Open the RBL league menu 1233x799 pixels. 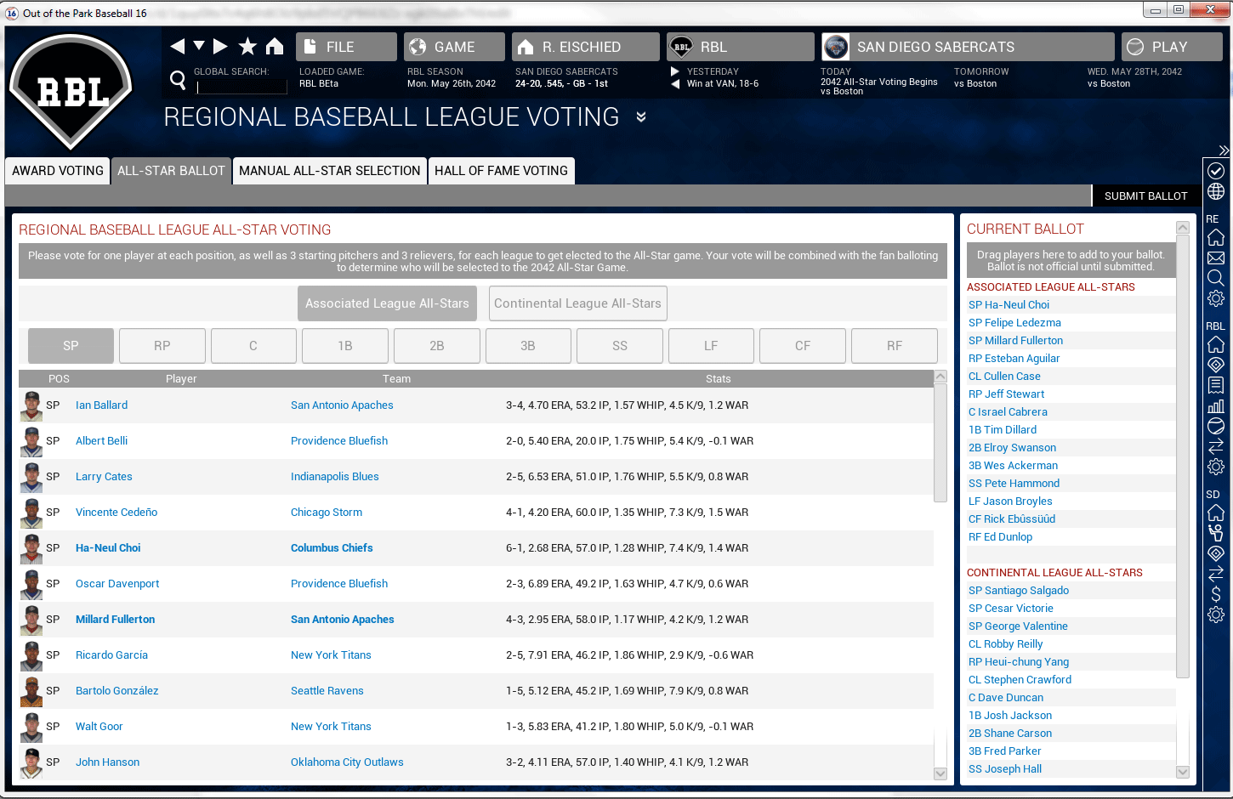[740, 47]
